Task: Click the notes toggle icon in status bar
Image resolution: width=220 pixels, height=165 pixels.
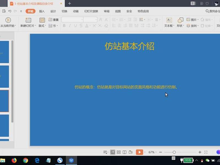Action: coord(105,152)
